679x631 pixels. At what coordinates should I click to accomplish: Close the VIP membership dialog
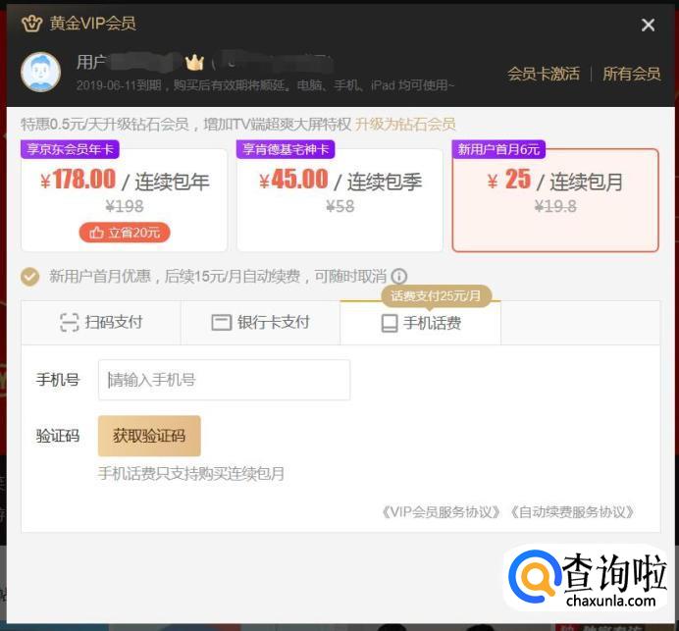tap(648, 26)
